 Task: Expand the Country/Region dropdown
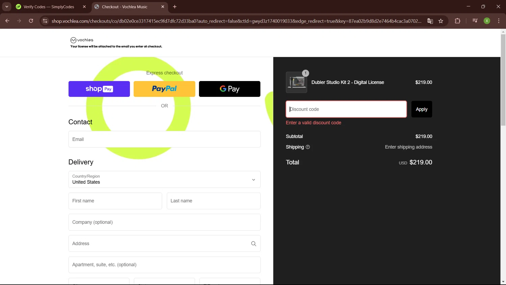click(x=165, y=179)
